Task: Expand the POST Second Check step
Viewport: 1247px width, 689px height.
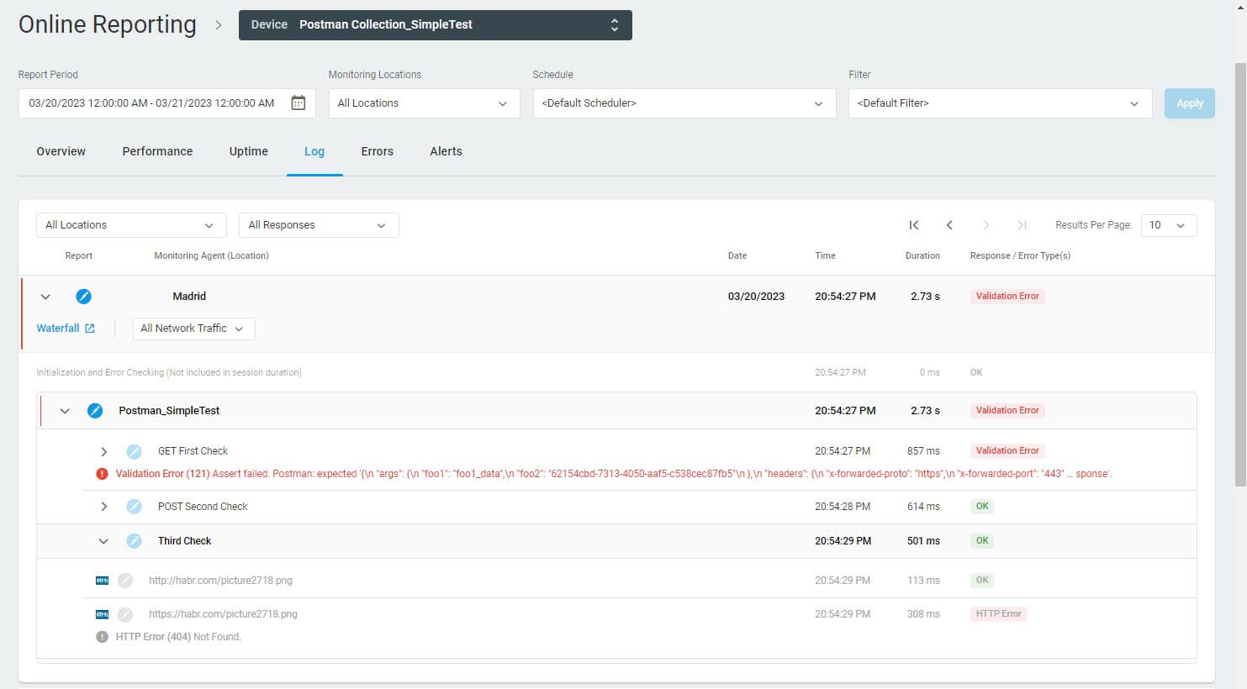Action: click(x=103, y=506)
